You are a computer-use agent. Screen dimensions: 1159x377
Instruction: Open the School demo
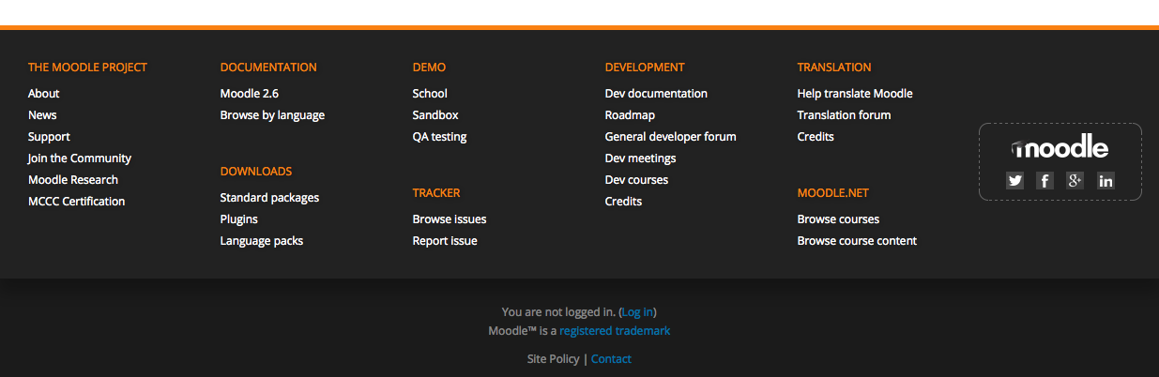(430, 94)
